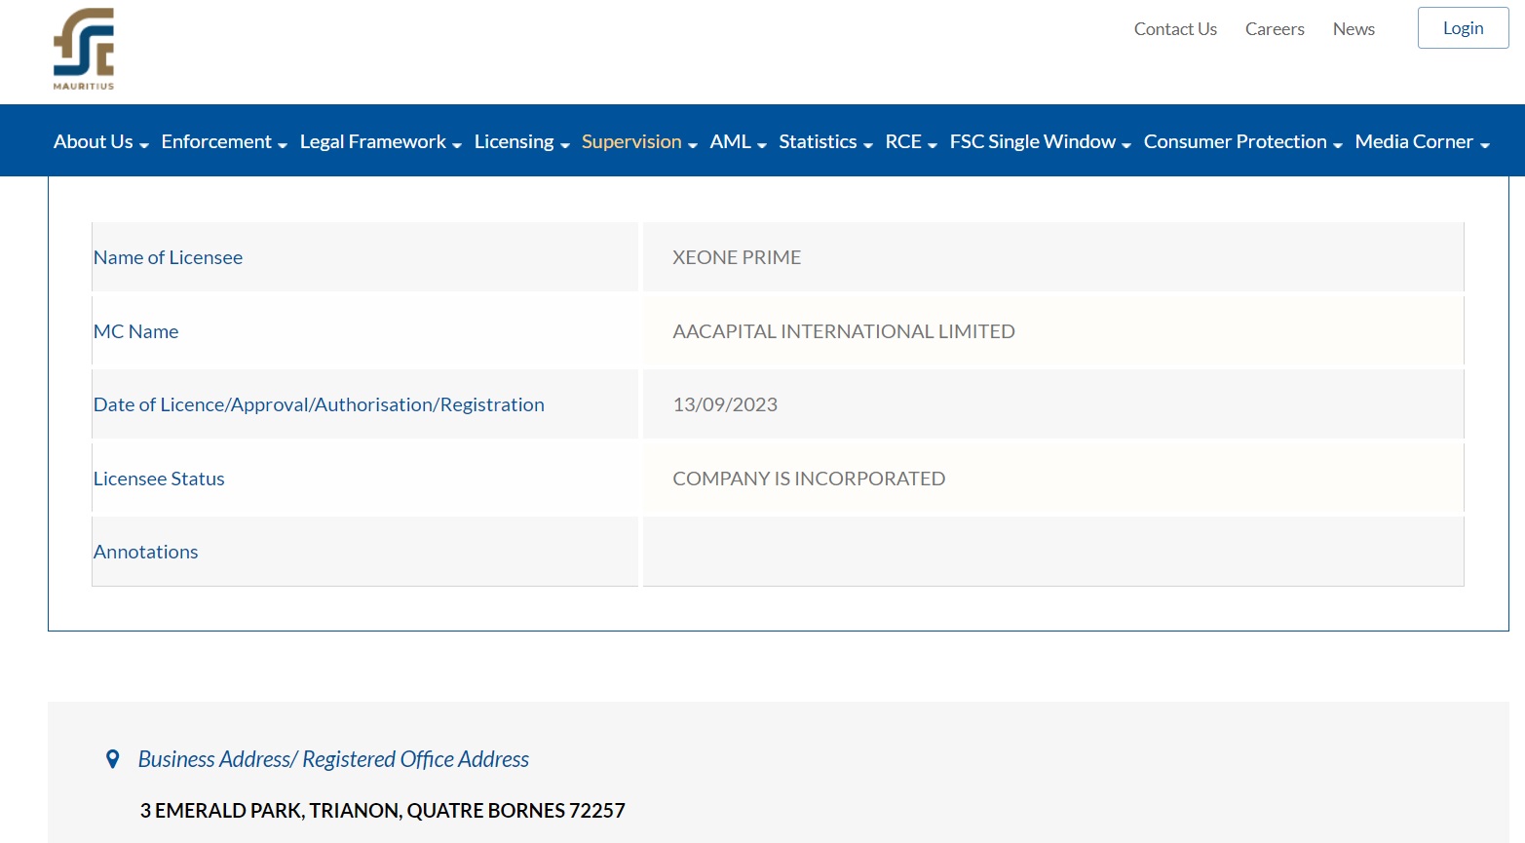Go to the Careers page
The image size is (1525, 843).
click(x=1275, y=29)
